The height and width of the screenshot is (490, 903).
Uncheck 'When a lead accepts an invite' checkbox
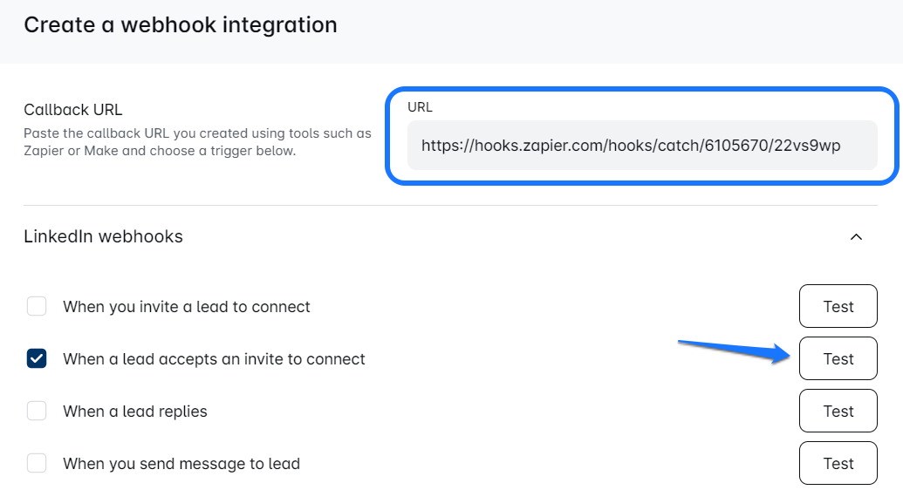tap(37, 359)
